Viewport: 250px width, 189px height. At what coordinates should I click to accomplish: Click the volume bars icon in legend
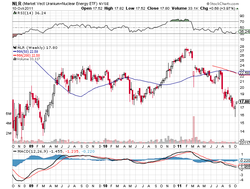(15, 59)
